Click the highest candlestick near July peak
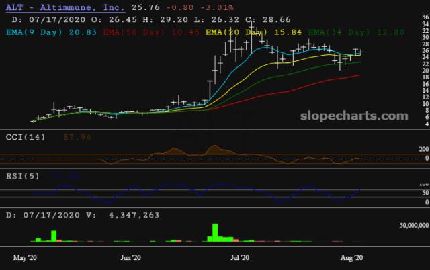Viewport: 430px width, 270px height. pos(251,32)
